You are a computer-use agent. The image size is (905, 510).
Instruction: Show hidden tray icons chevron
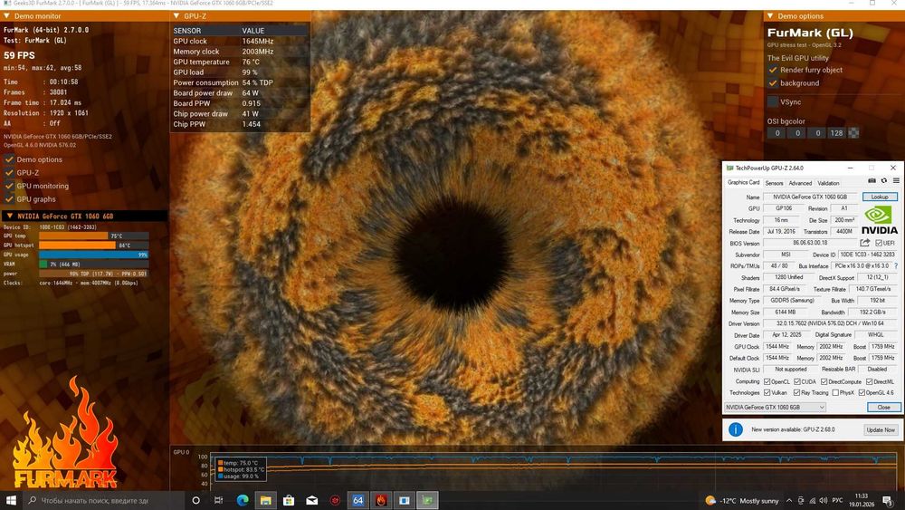tap(789, 501)
